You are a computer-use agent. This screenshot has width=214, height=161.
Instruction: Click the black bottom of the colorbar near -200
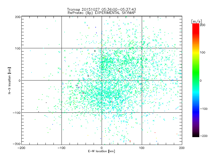[x=196, y=135]
